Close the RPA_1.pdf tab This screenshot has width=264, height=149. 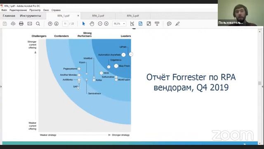78,16
